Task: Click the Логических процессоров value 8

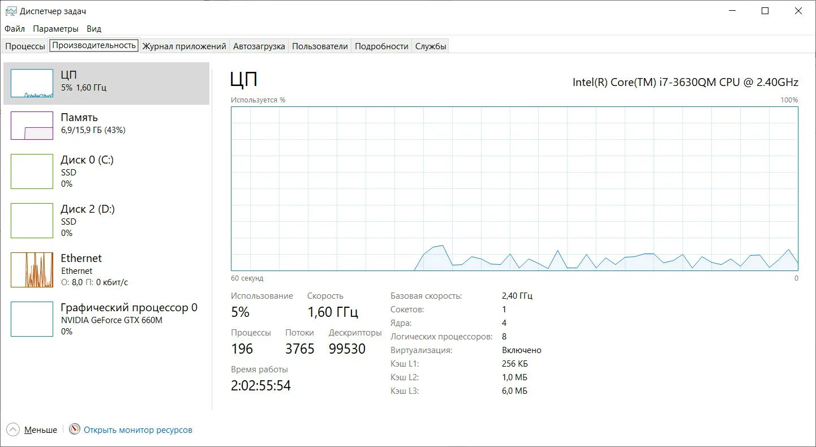Action: 504,337
